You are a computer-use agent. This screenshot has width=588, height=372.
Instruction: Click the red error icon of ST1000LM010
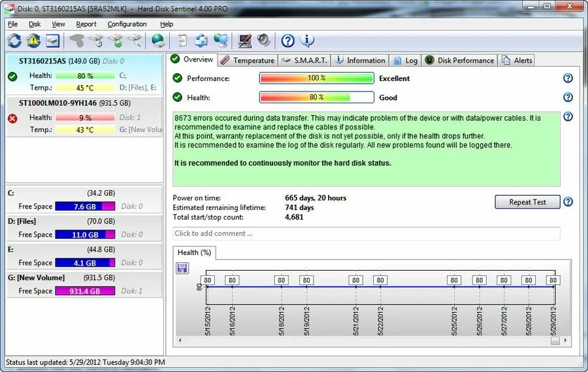[x=12, y=118]
